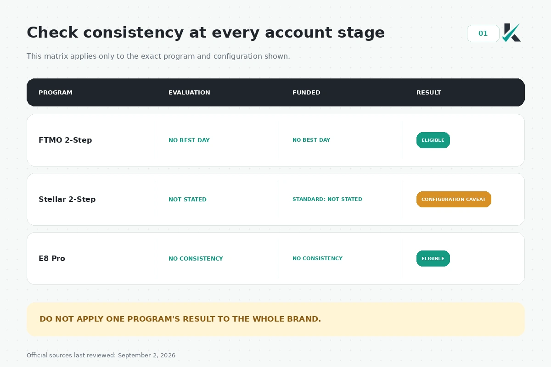Select the FUNDED column header
The image size is (551, 367).
click(x=306, y=92)
